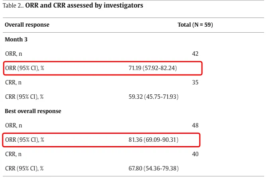This screenshot has width=266, height=180.
Task: Click the value 42 in the table
Action: point(195,54)
